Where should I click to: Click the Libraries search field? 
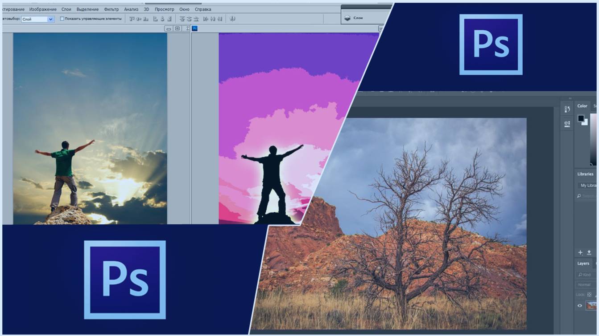click(587, 196)
